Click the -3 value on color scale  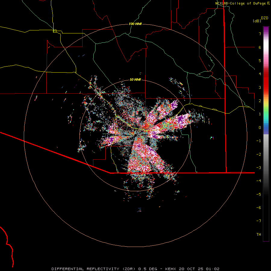[x=259, y=167]
